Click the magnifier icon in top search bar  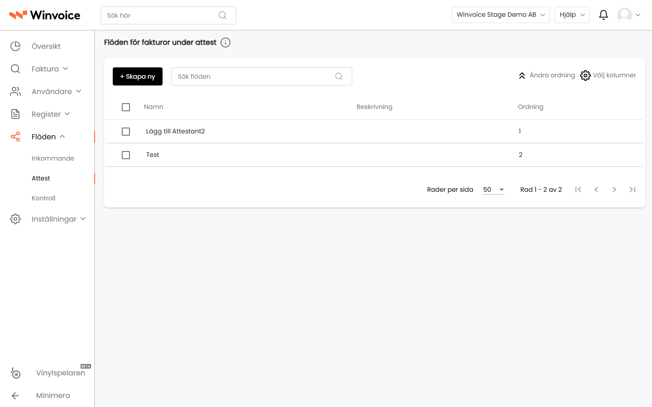click(x=222, y=15)
